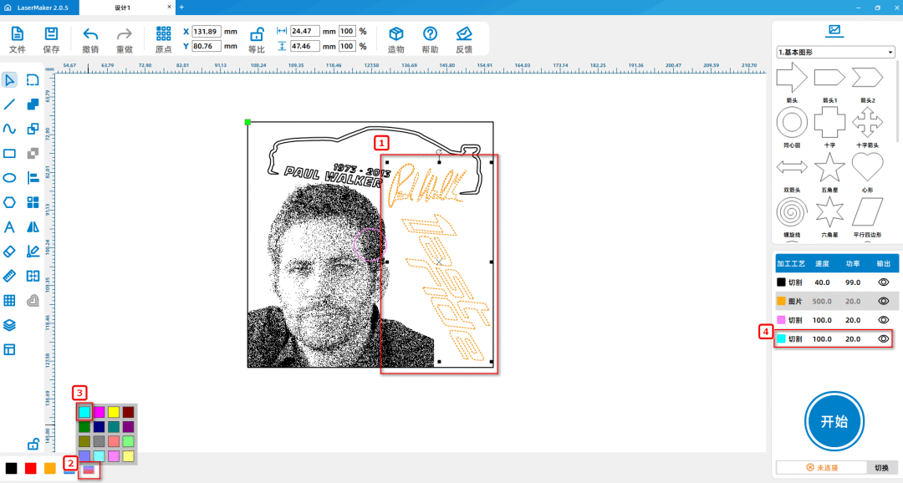
Task: Toggle visibility of the orange 图片 layer
Action: point(882,301)
